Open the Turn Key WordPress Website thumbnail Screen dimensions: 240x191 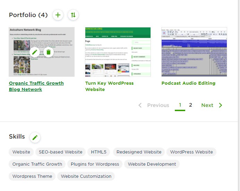pyautogui.click(x=118, y=52)
